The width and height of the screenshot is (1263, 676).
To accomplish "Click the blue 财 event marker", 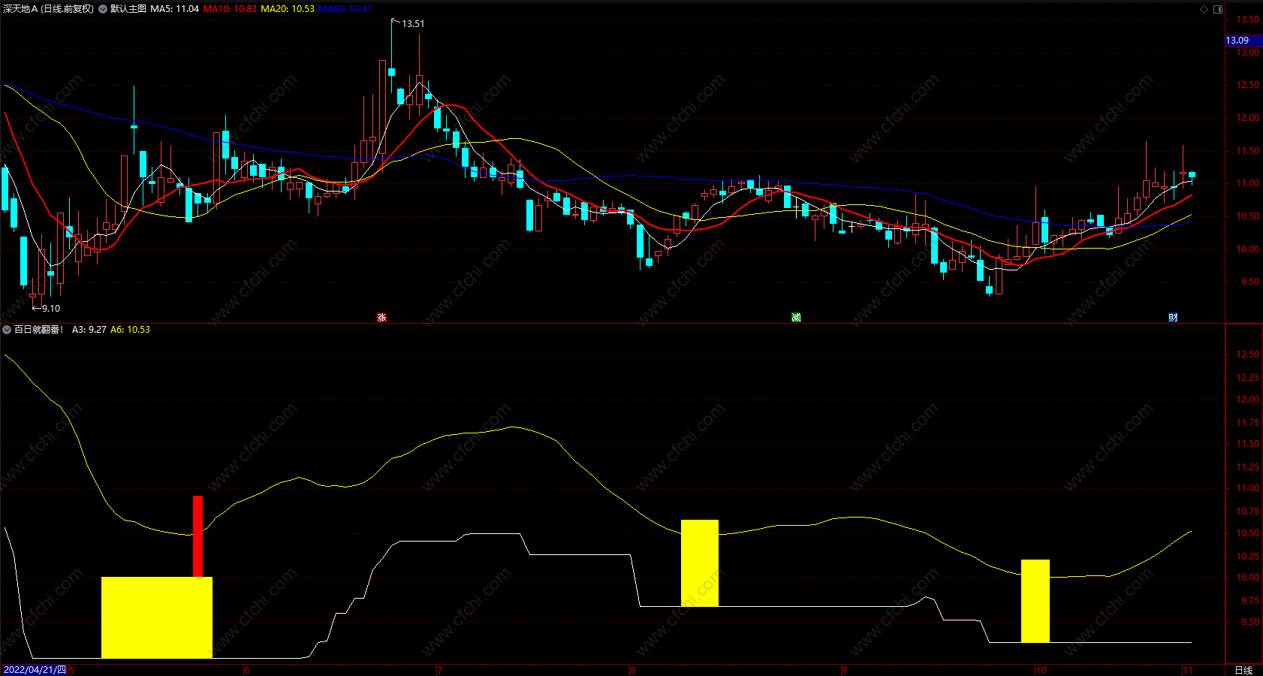I will (x=1173, y=318).
